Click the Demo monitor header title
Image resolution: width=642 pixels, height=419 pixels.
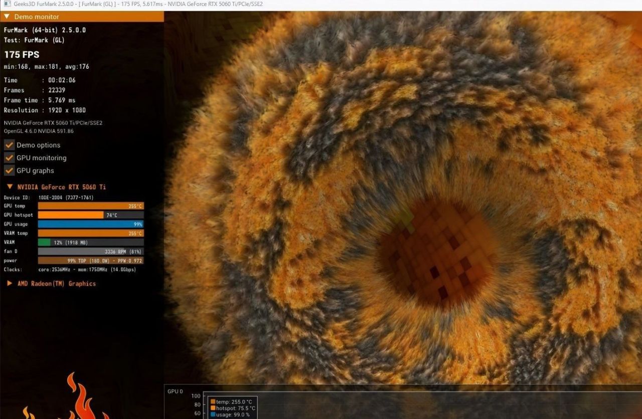tap(37, 17)
